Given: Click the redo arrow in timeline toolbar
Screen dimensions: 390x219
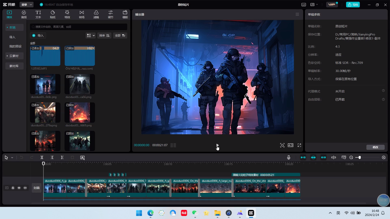Looking at the screenshot, I should (31, 157).
